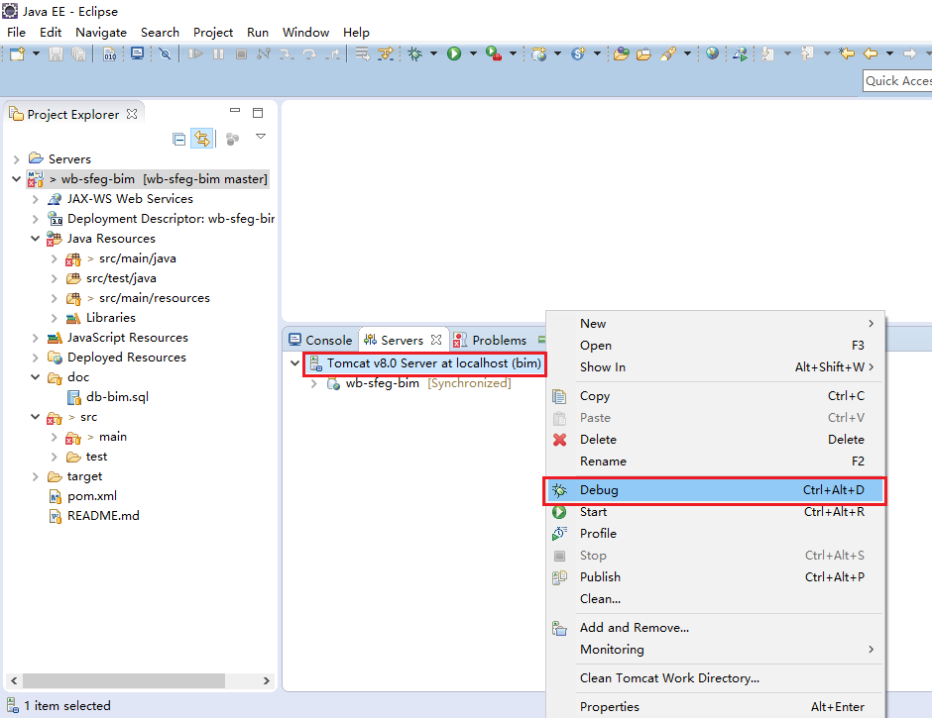Click the Debug bug toolbar icon
Viewport: 932px width, 718px height.
pos(415,54)
